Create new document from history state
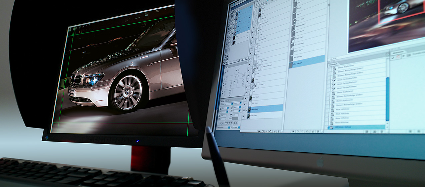425x187 pixels. [367, 131]
